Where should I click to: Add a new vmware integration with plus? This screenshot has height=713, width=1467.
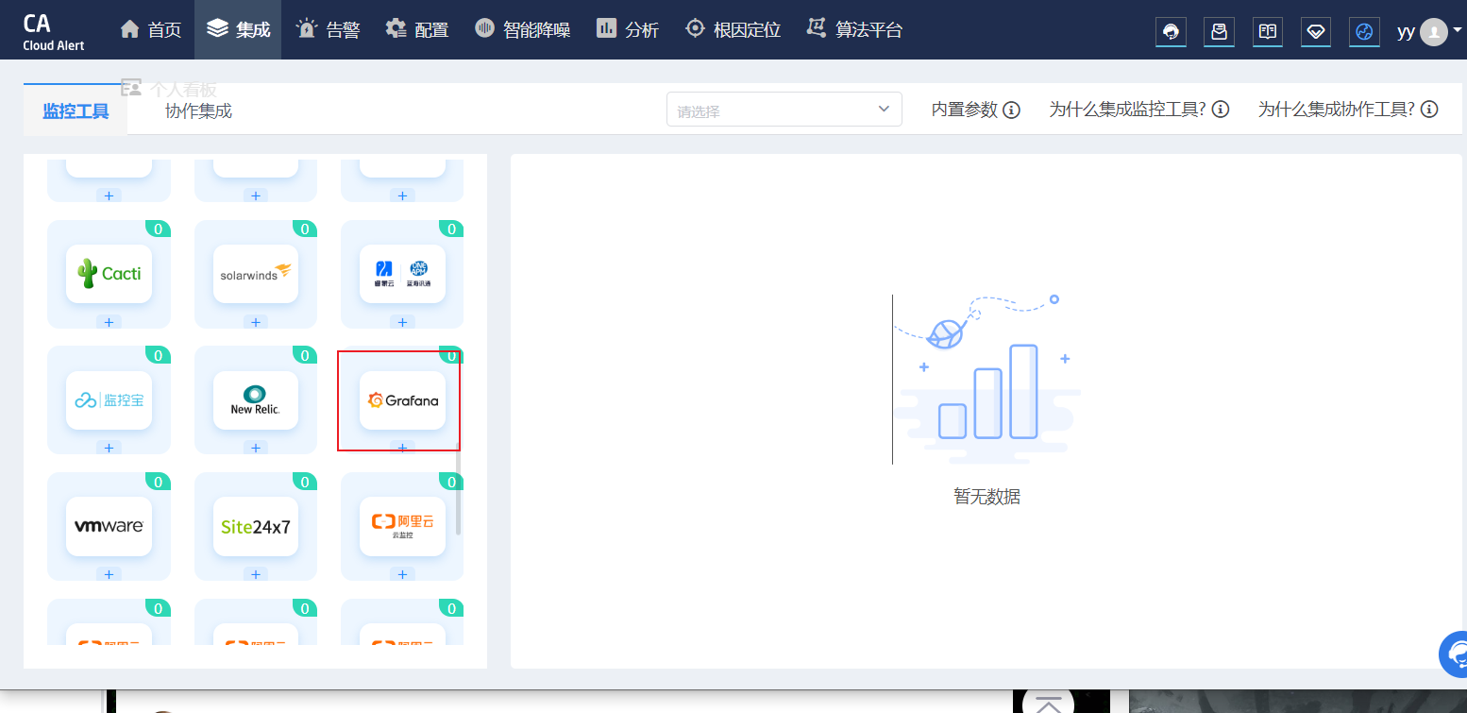(x=109, y=574)
